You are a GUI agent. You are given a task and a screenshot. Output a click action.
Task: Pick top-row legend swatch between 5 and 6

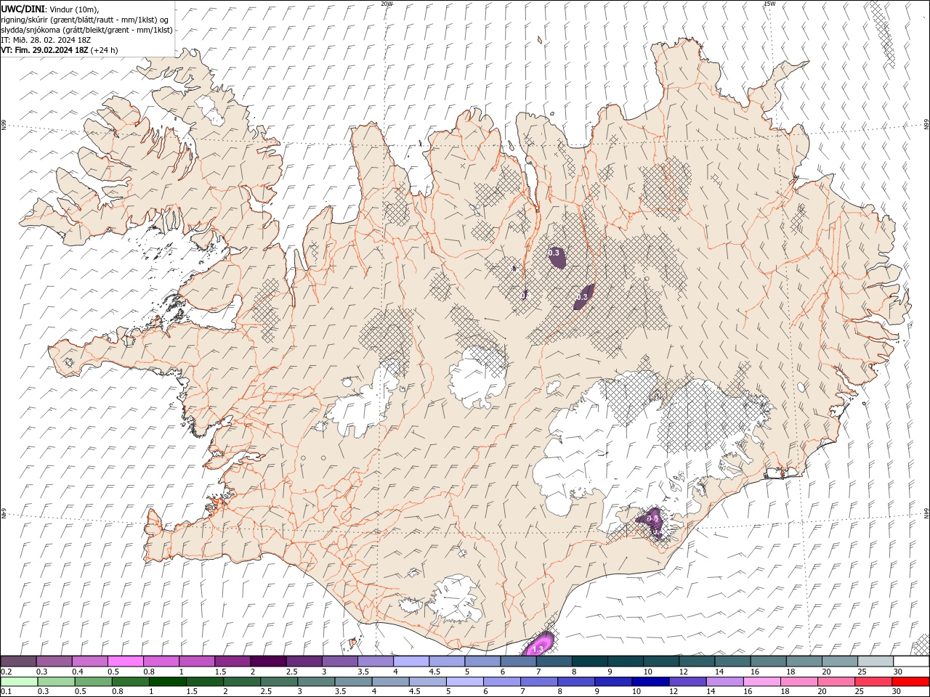[481, 661]
